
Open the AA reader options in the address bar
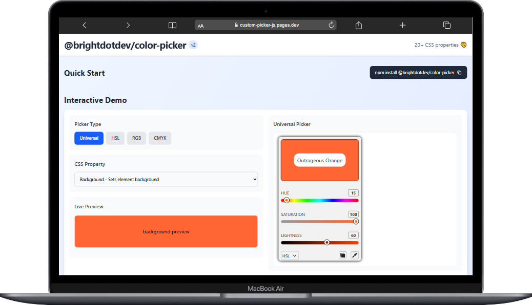click(201, 25)
